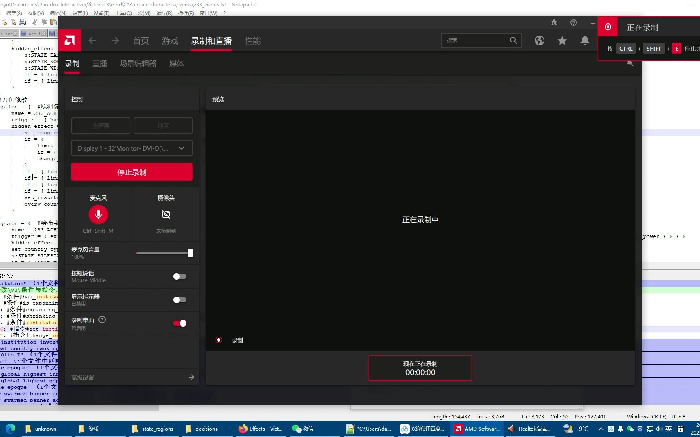Image resolution: width=700 pixels, height=437 pixels.
Task: Open the 游戏 gaming tab
Action: coord(170,40)
